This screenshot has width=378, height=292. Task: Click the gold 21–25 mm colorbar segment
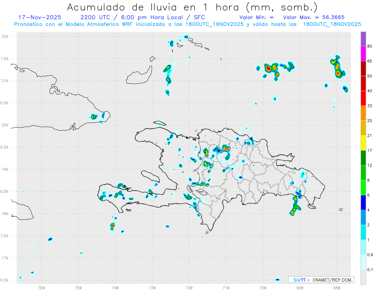click(363, 128)
